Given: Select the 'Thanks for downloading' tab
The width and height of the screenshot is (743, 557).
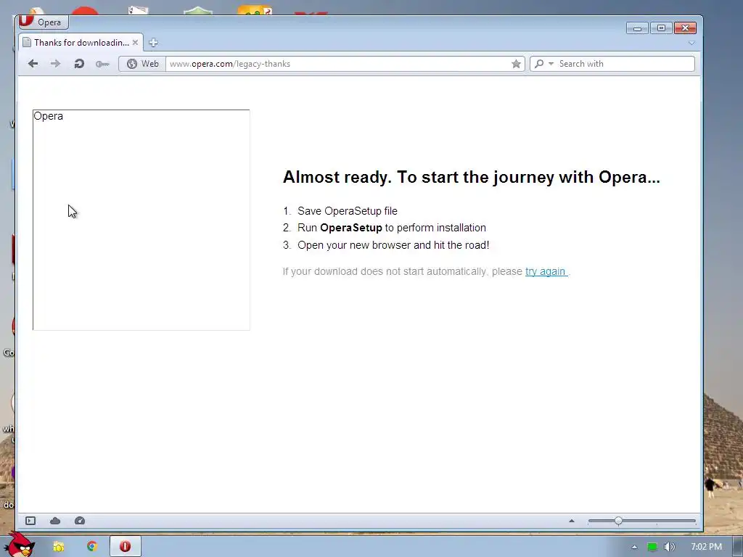Looking at the screenshot, I should tap(80, 43).
